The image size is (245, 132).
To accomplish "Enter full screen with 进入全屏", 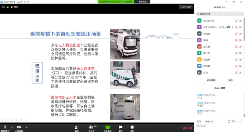I will [x=186, y=7].
